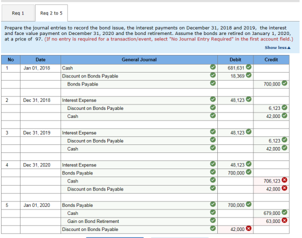Click red X icon beside 706,123

[285, 180]
